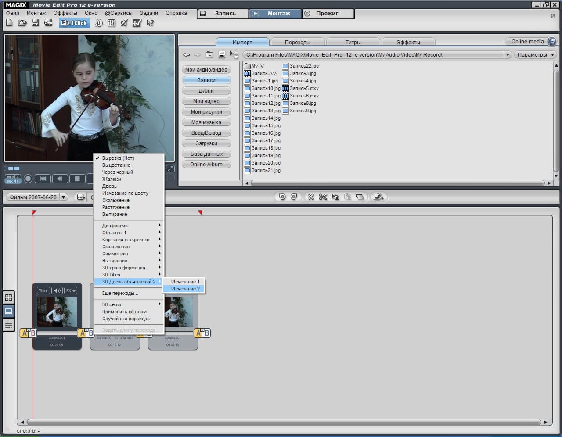Select Исчезание 2 in the submenu
The height and width of the screenshot is (437, 562).
pos(185,289)
